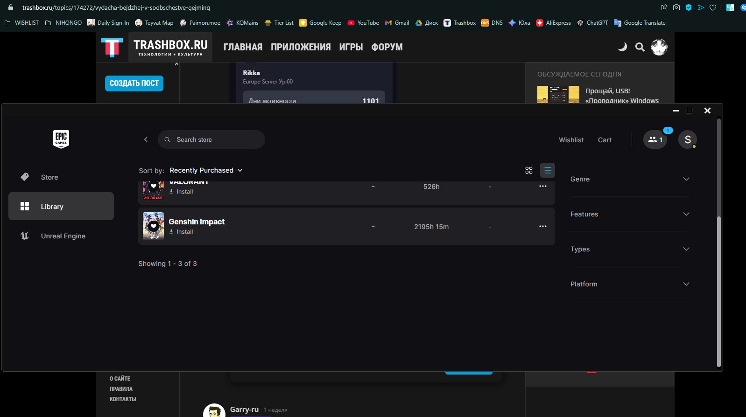Open the ПРАВИЛА footer link on Trashbox
The height and width of the screenshot is (417, 746).
pos(121,389)
